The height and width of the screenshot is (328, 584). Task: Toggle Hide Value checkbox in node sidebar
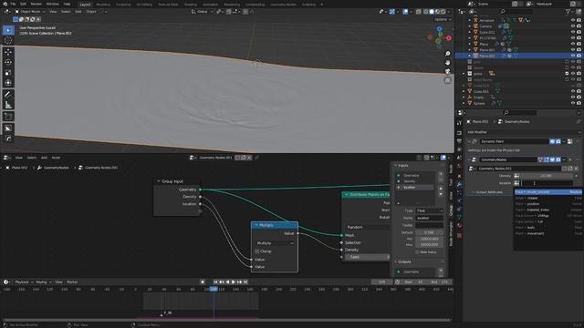point(417,252)
